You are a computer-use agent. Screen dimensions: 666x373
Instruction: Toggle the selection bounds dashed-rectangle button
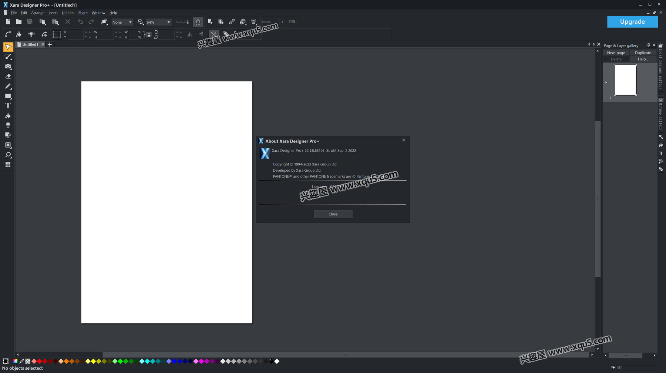pos(57,34)
